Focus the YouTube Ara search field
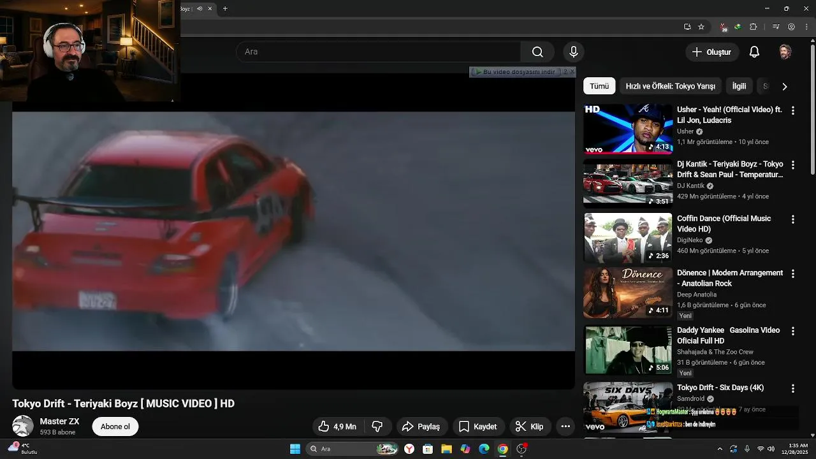This screenshot has height=459, width=816. [379, 52]
